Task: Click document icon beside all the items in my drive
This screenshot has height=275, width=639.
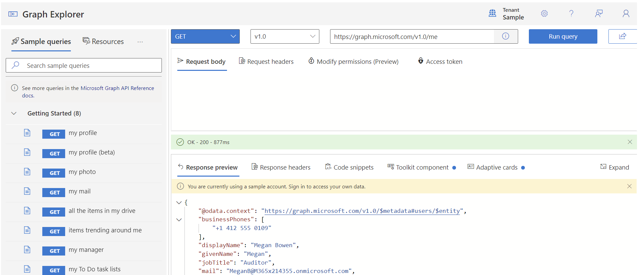Action: point(27,211)
